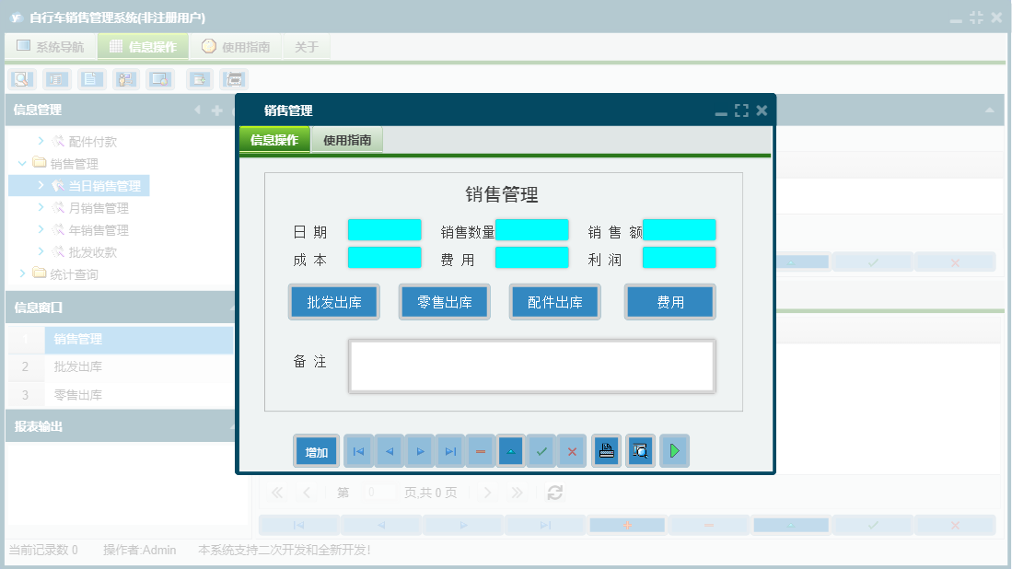Cancel edits with the red X icon
The height and width of the screenshot is (569, 1012).
[571, 450]
